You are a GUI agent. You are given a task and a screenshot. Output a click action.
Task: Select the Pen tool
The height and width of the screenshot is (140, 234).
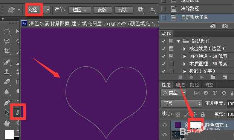click(7, 103)
